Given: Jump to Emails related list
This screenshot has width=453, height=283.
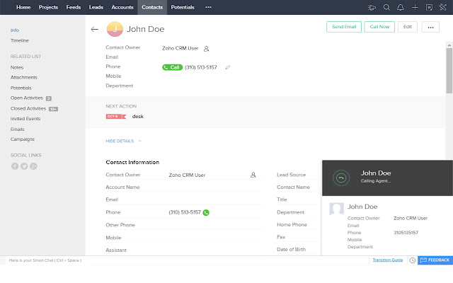Looking at the screenshot, I should pos(17,129).
